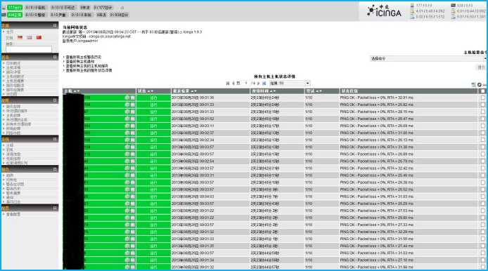Screen dimensions: 488x271
Task: Open link 查看所有主机的服务状态详情
Action: (x=89, y=70)
